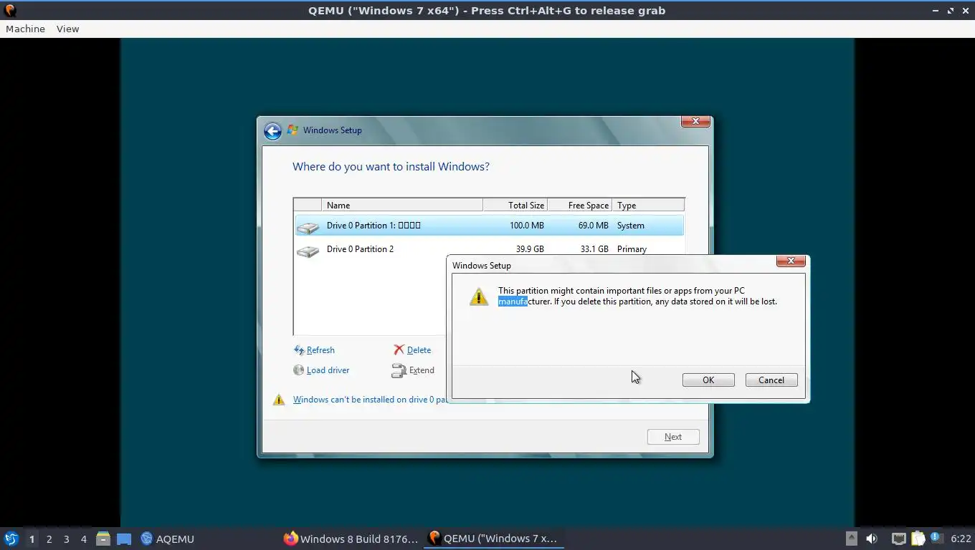Screen dimensions: 975x550
Task: Open the clipboard tray icon
Action: tap(918, 539)
